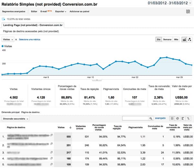Viewport: 194px width, 168px height.
Task: Open the date range 01/03/2012 - 31/03/2012 dropdown
Action: [x=169, y=3]
